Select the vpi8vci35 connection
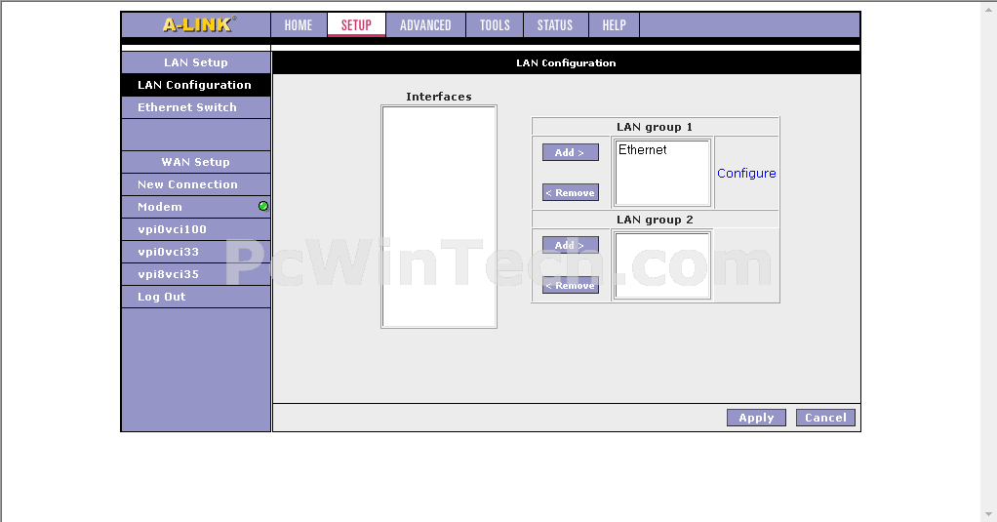The image size is (997, 522). tap(196, 274)
